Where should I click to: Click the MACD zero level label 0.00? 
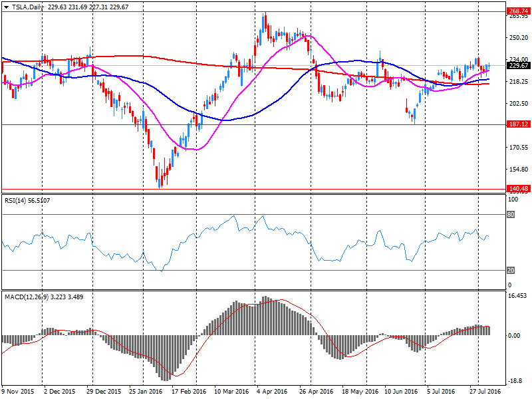(514, 336)
